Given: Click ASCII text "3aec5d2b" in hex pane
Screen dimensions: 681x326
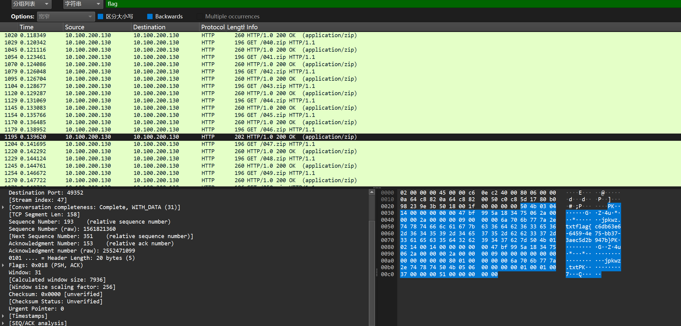Looking at the screenshot, I should 578,240.
